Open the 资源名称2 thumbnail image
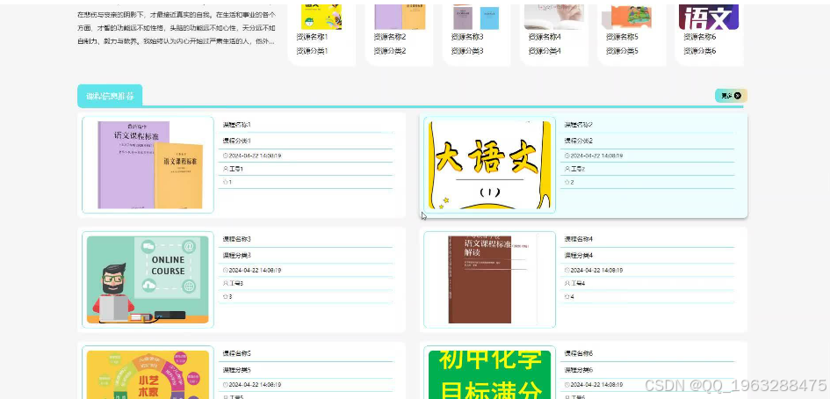Viewport: 830px width, 399px height. 400,17
